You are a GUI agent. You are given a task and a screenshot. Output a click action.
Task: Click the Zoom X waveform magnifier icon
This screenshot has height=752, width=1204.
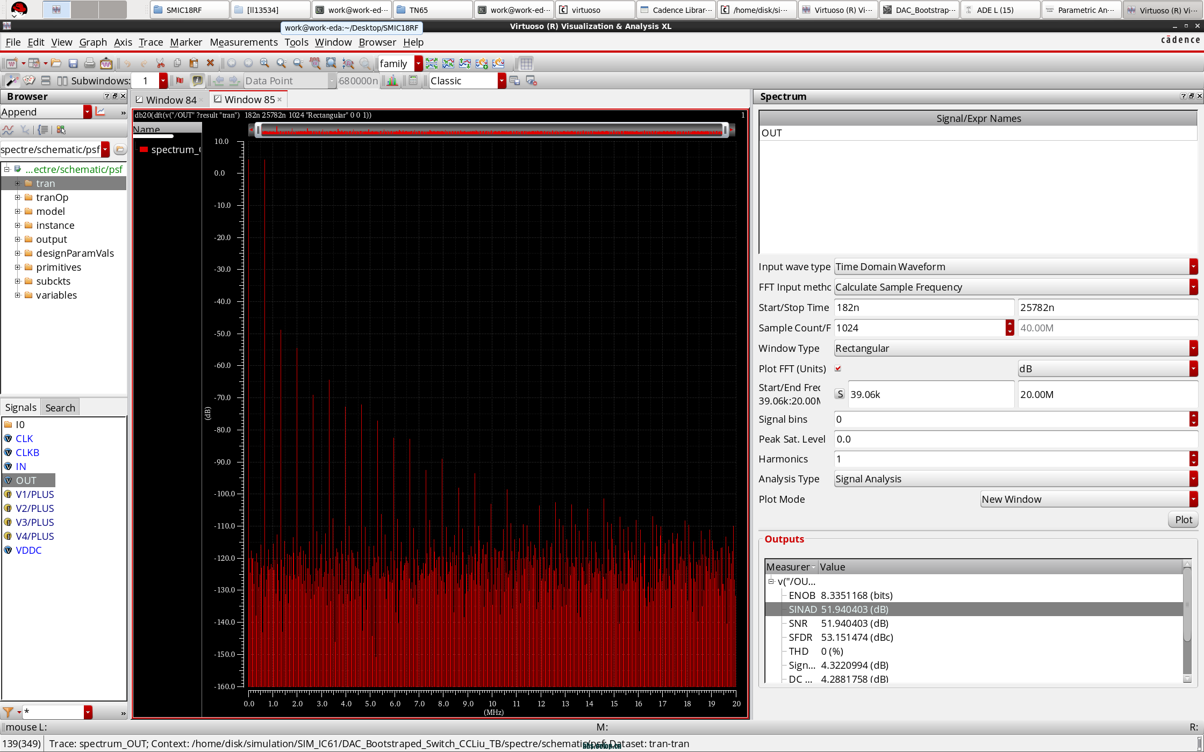click(315, 63)
